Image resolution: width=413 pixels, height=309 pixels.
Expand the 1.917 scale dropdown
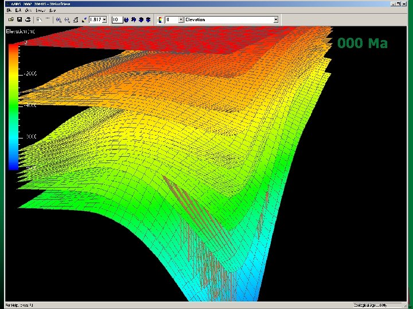(x=106, y=19)
